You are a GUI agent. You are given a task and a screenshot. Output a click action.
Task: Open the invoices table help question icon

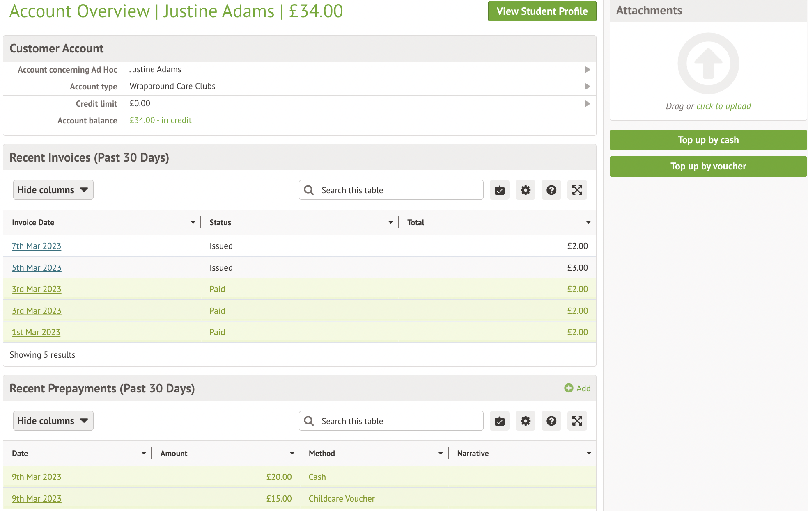[x=551, y=190]
